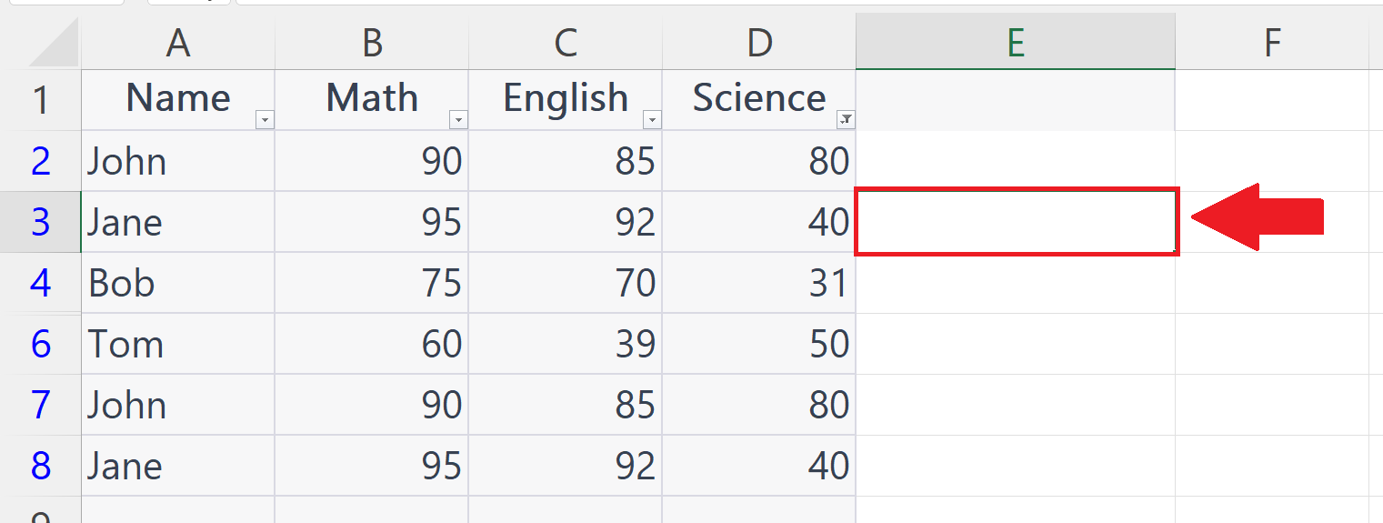Select row 3 header
Viewport: 1383px width, 523px height.
tap(41, 222)
